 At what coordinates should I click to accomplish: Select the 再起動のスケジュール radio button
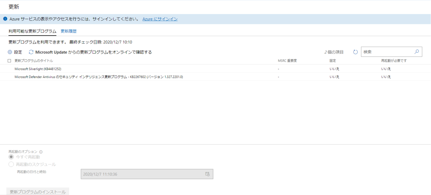(11, 164)
